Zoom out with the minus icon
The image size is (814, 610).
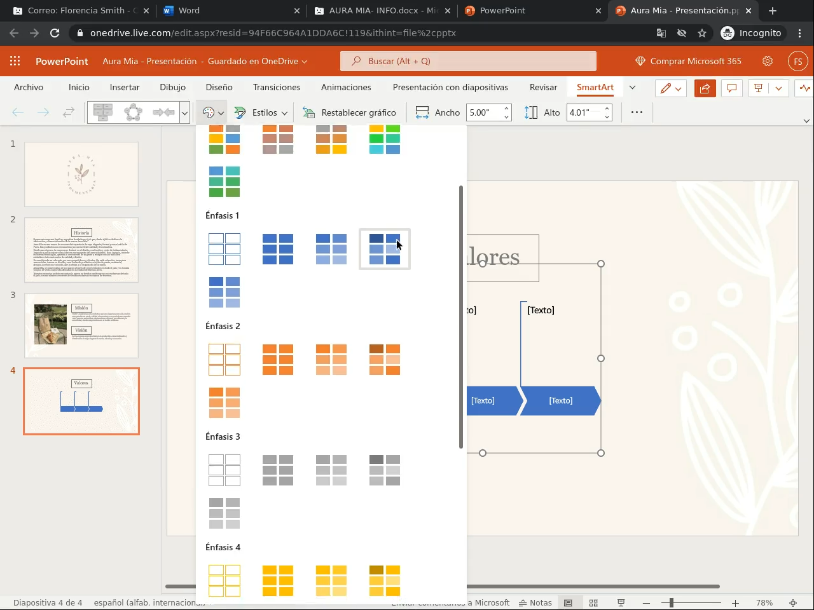click(647, 602)
